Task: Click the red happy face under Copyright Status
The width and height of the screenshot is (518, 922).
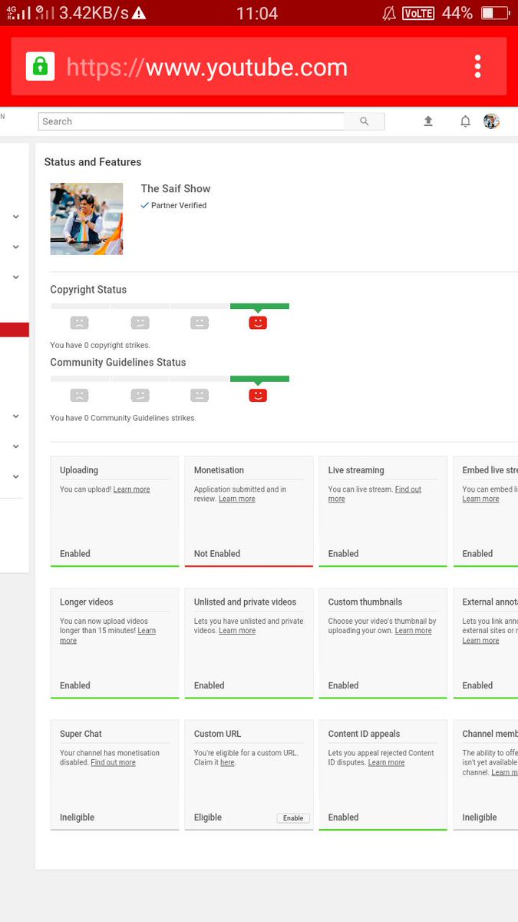Action: pos(258,323)
